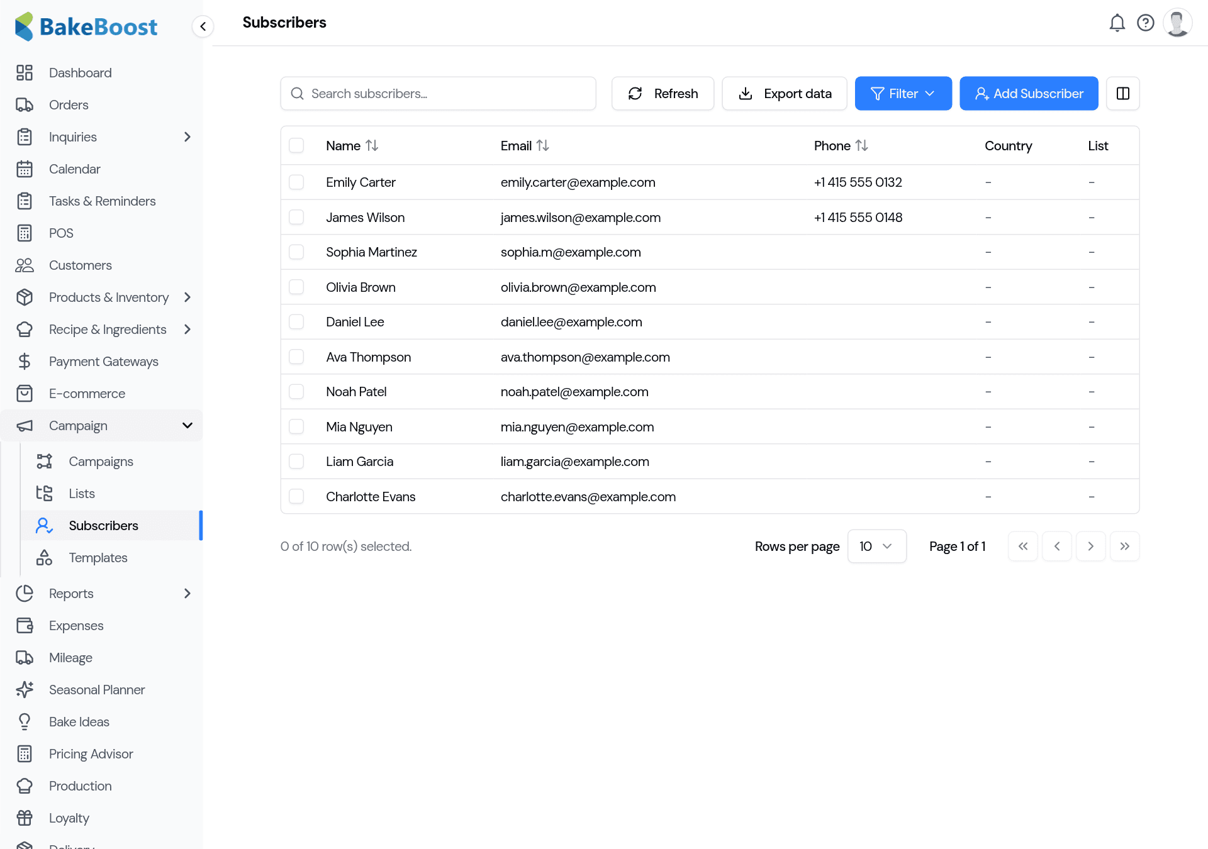Open the Subscribers sidebar item
The width and height of the screenshot is (1208, 849).
(x=111, y=526)
